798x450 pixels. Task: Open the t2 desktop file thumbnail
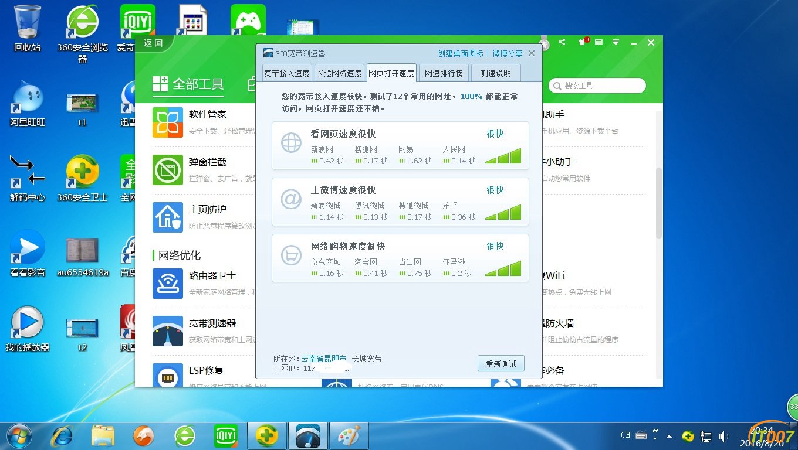coord(82,334)
